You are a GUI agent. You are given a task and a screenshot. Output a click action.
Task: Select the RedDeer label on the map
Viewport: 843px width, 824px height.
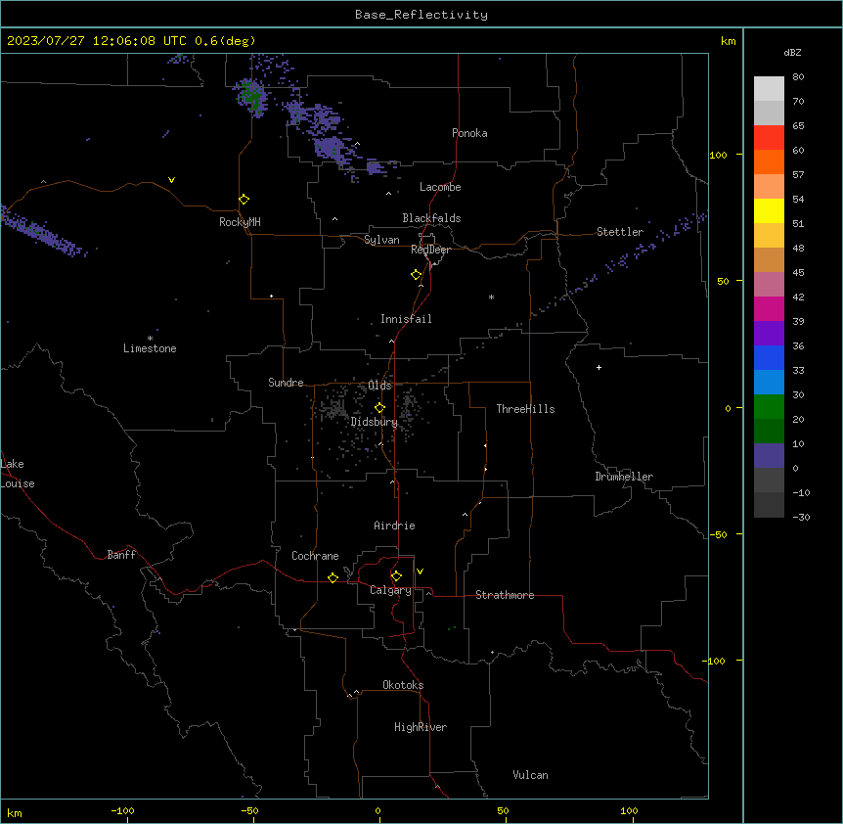[430, 250]
